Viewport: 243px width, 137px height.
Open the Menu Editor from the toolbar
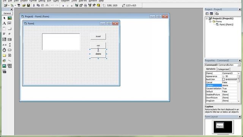point(19,5)
